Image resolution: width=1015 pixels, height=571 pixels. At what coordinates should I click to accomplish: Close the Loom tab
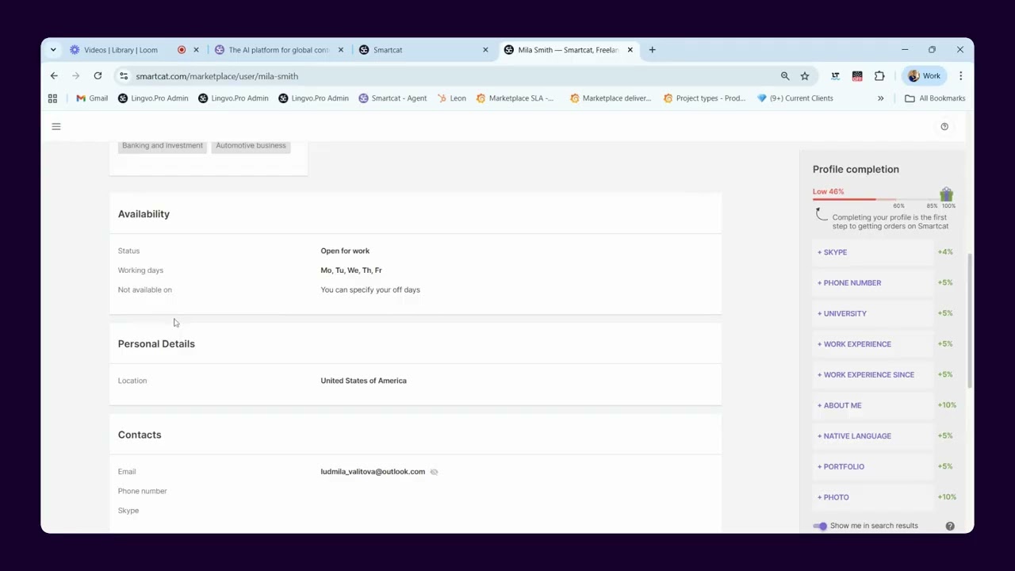196,50
